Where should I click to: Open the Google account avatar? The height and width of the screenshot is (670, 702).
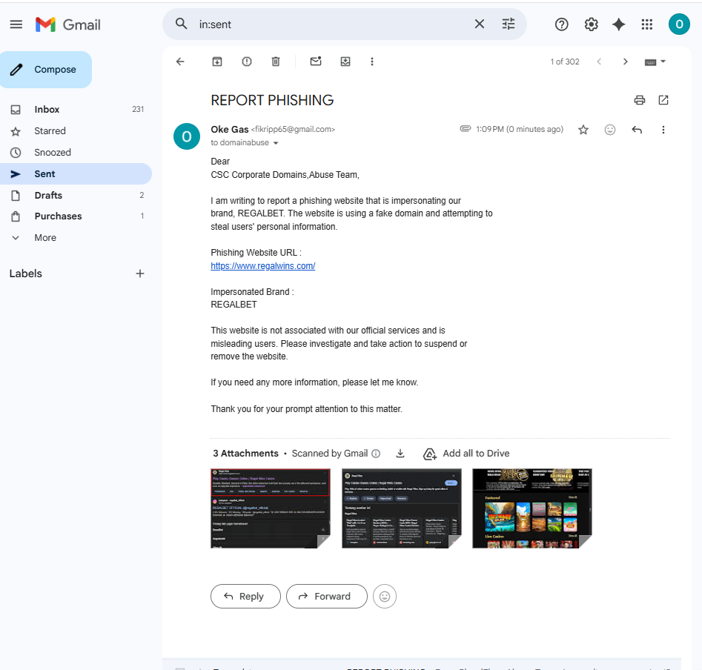[x=679, y=24]
